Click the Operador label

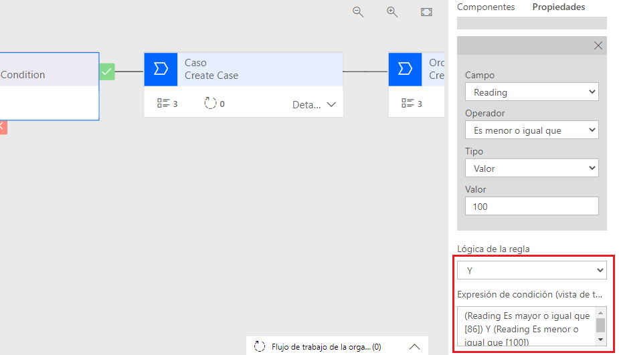click(484, 113)
